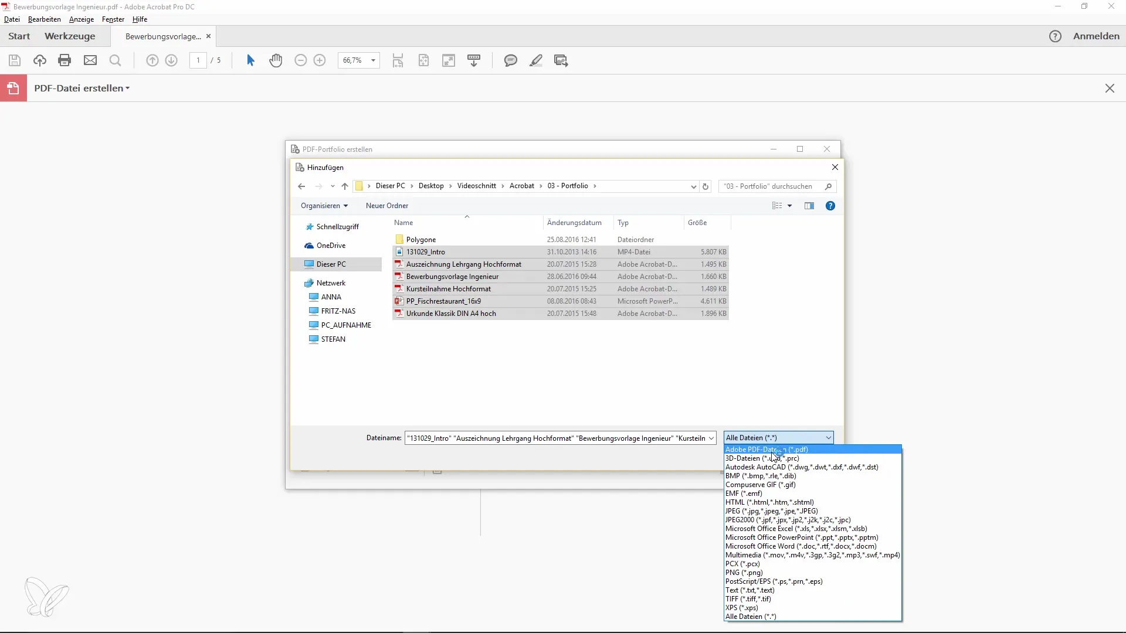Viewport: 1126px width, 633px height.
Task: Open recent locations dropdown arrow
Action: (x=333, y=186)
